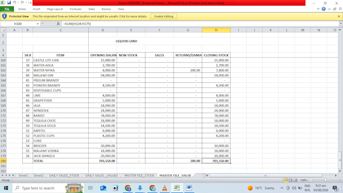343x193 pixels.
Task: Click the Undo arrow in quick access toolbar
Action: (x=15, y=3)
